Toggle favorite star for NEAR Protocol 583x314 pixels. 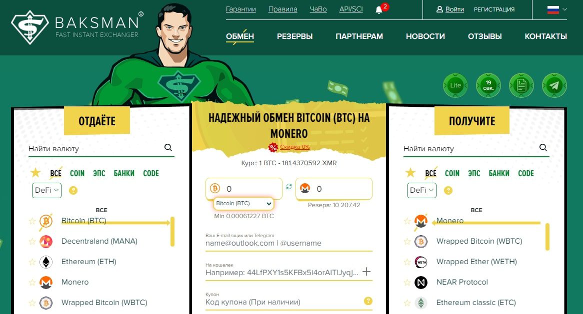pyautogui.click(x=407, y=283)
